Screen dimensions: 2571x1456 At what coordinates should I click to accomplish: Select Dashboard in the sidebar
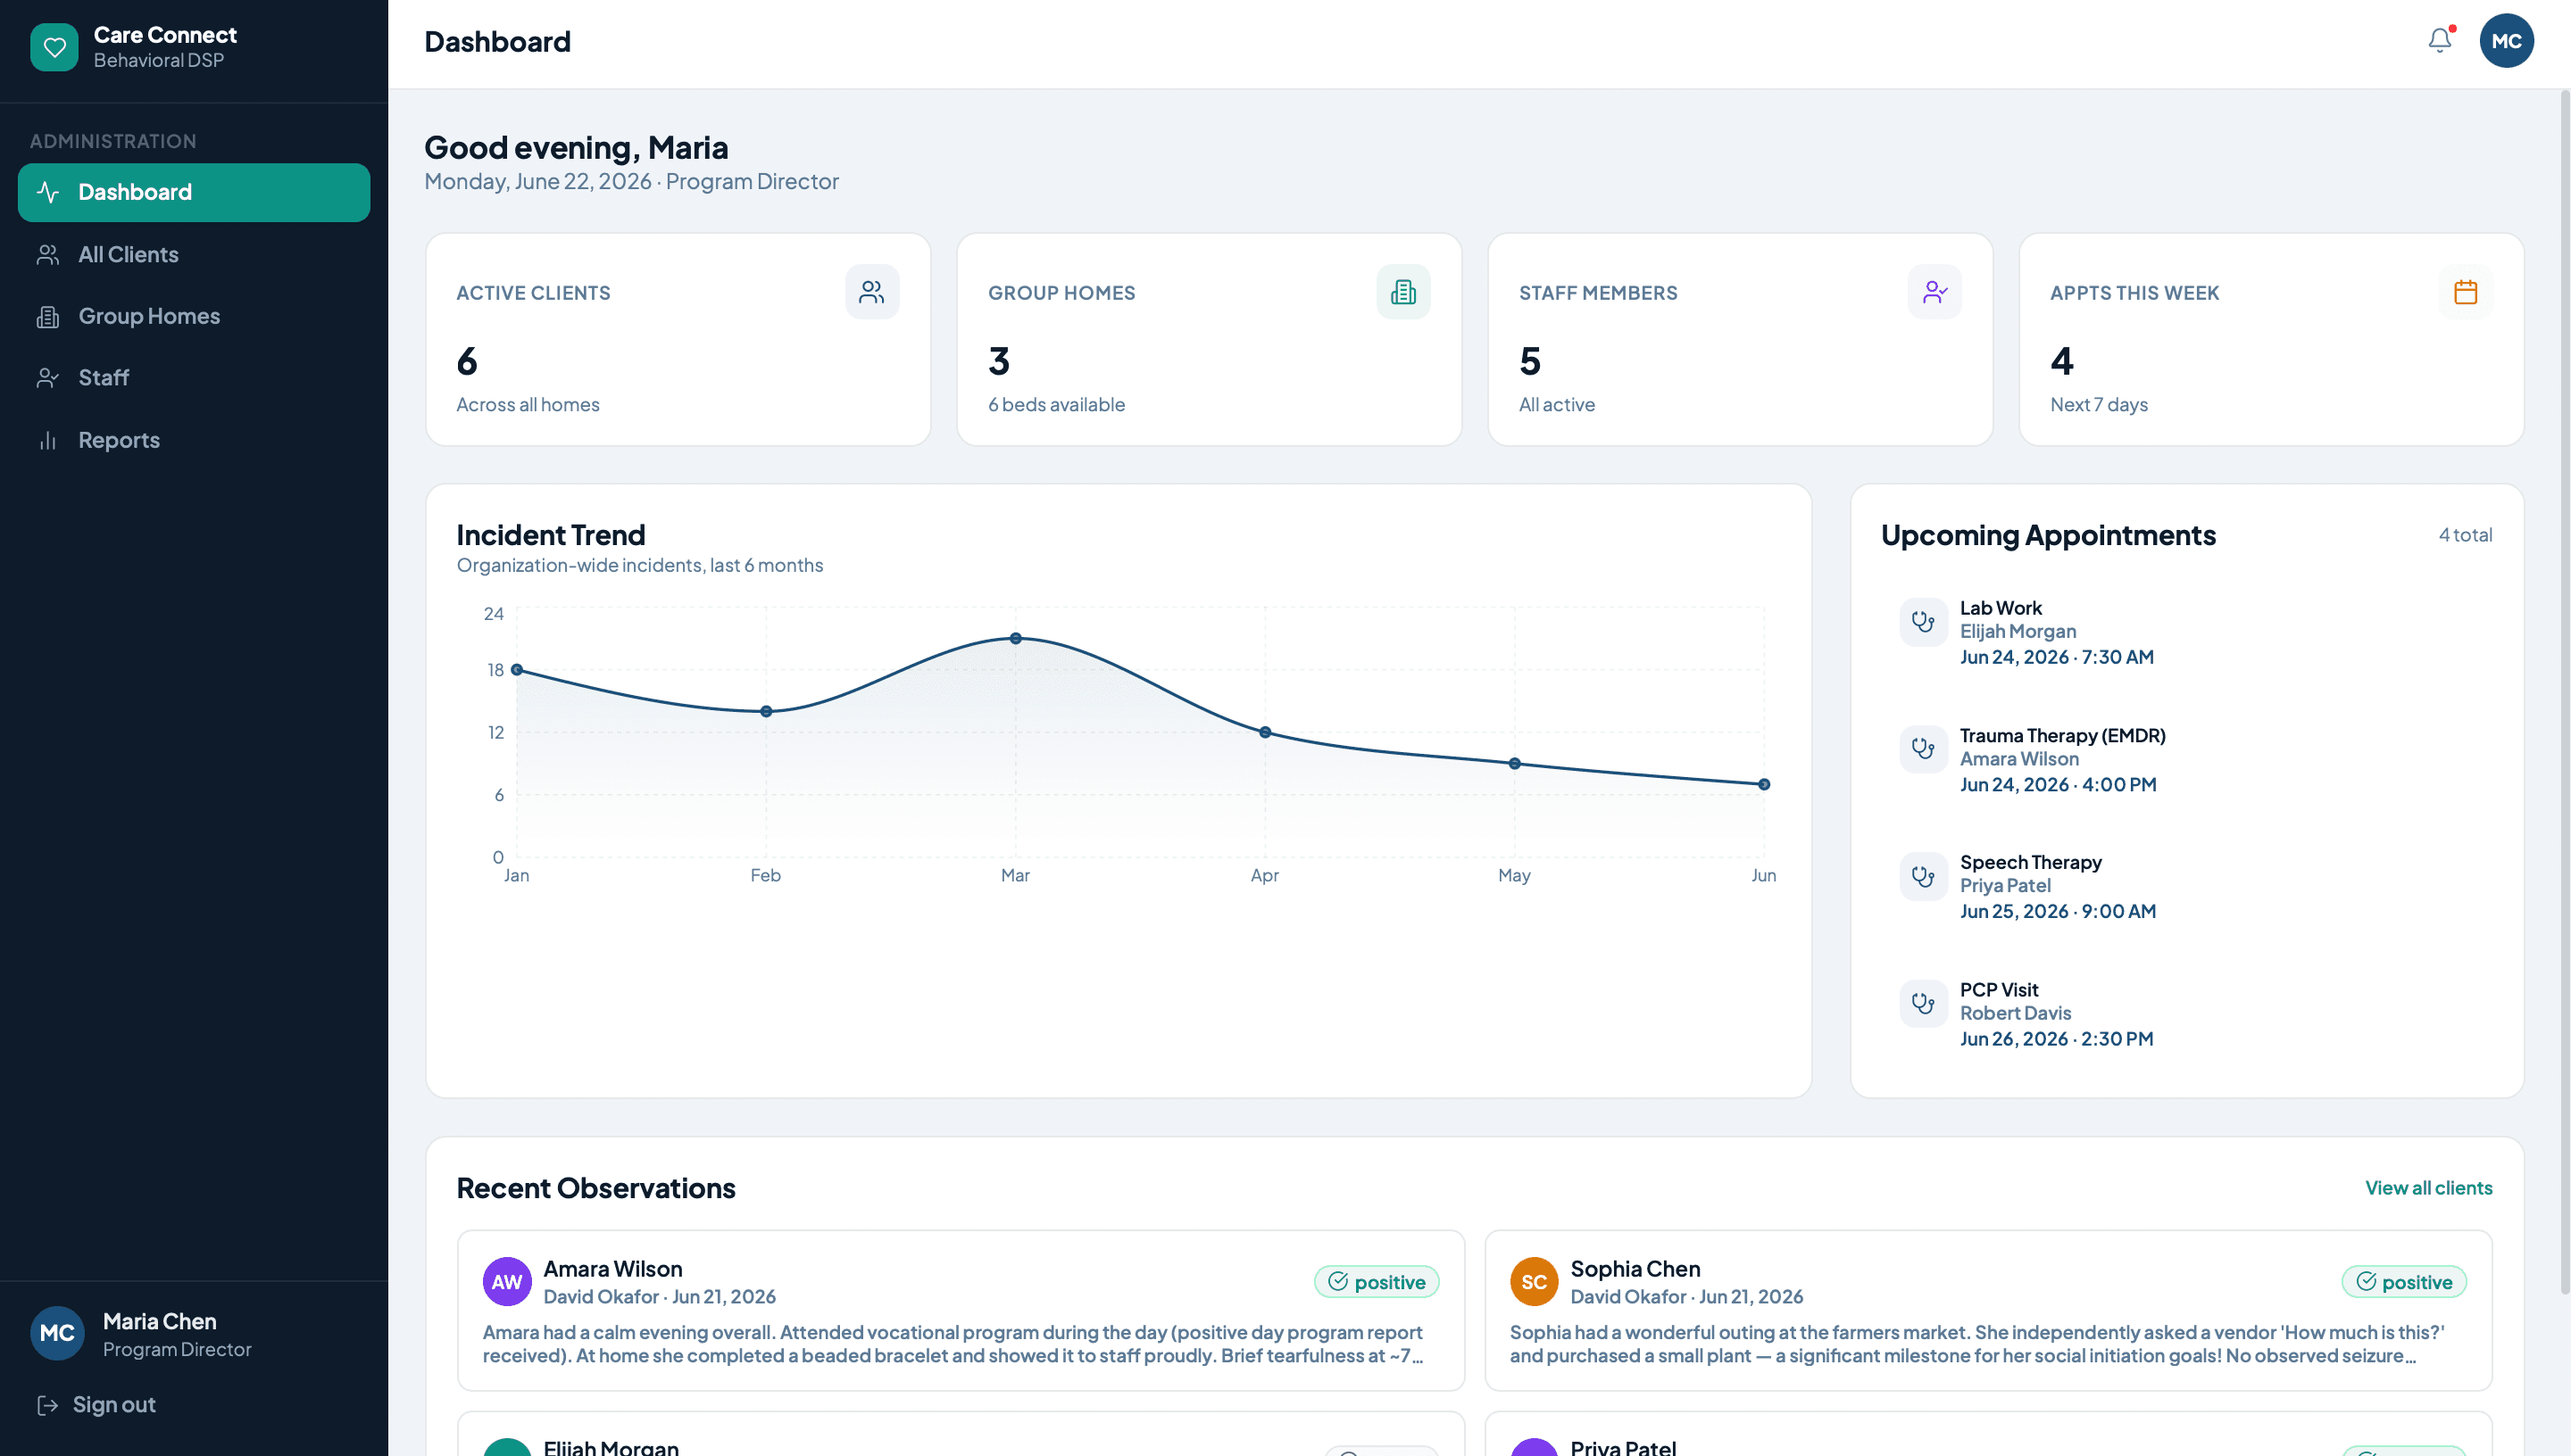(194, 192)
